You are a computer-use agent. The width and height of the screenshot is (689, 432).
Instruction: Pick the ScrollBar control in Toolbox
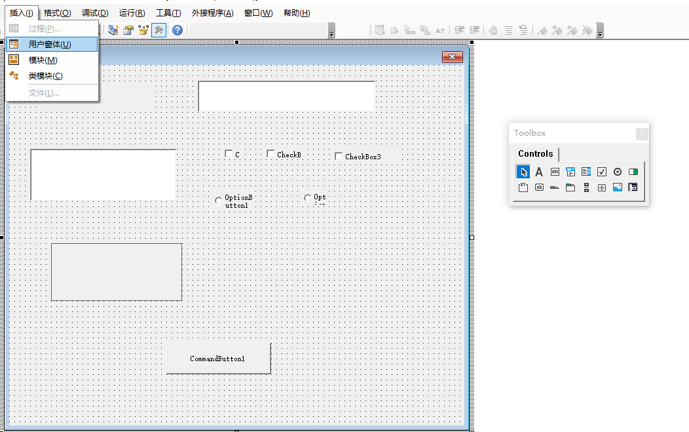pos(586,187)
